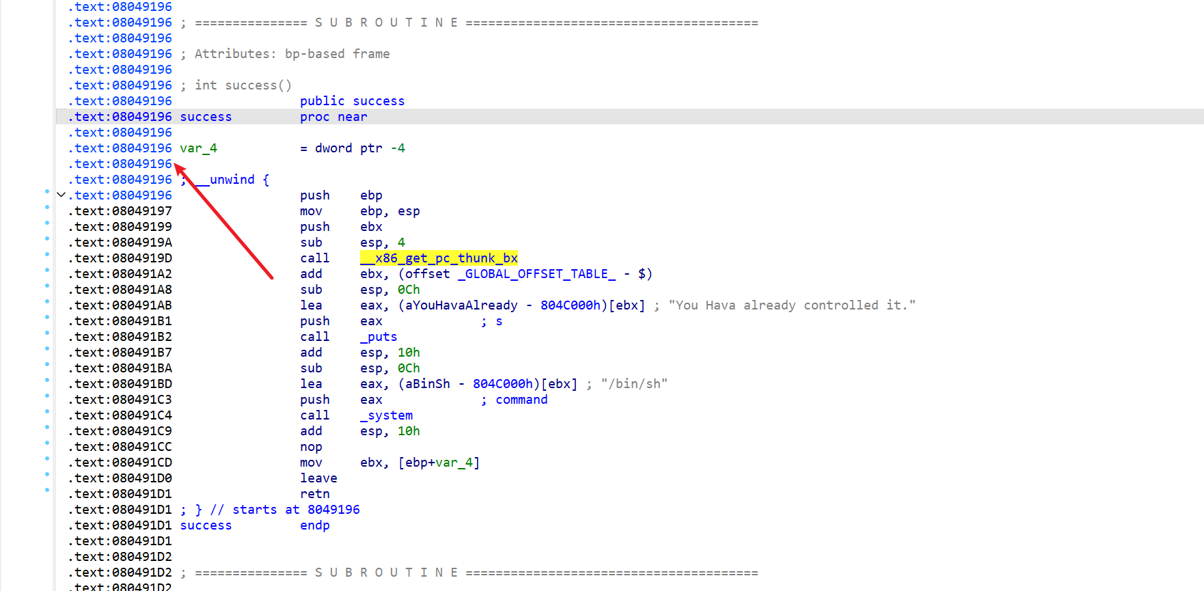Toggle breakpoint dot at address 0804919D

pos(47,254)
